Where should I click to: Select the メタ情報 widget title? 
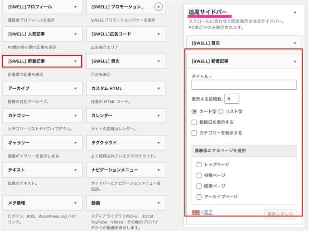(17, 203)
